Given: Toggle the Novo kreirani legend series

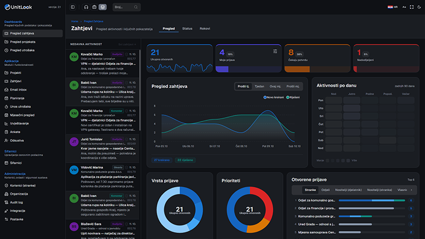Looking at the screenshot, I should 273,97.
